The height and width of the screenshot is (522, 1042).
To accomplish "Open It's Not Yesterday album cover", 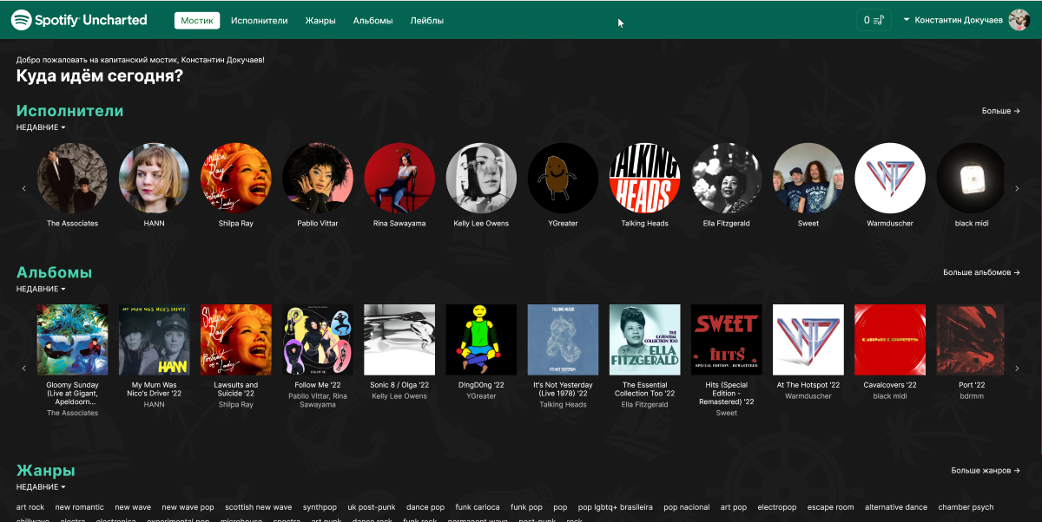I will coord(563,339).
